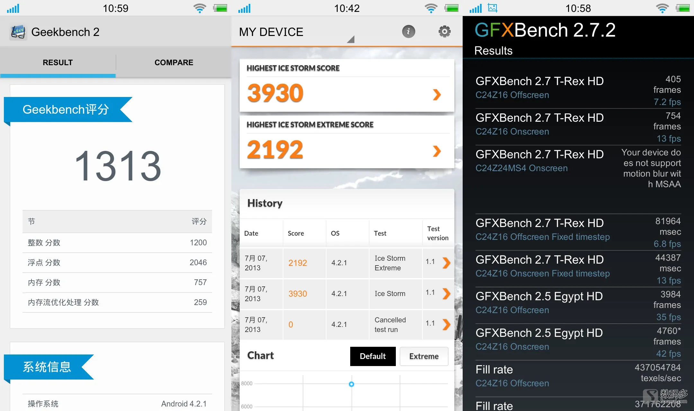Switch to the RESULT tab
The image size is (694, 411).
click(x=58, y=62)
